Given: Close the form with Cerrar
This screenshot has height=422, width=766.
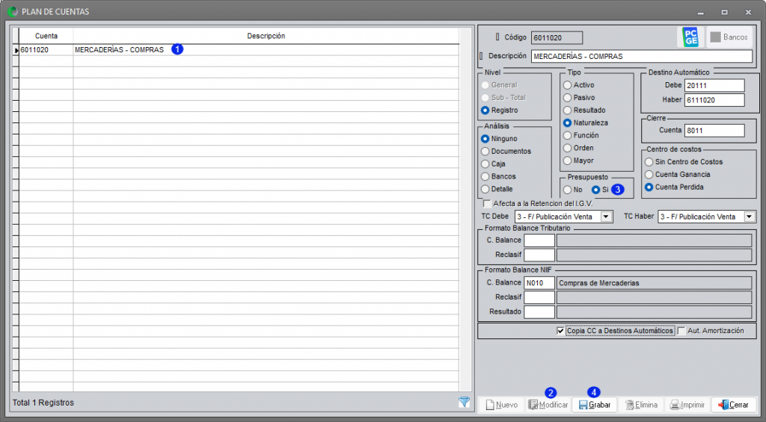Looking at the screenshot, I should coord(733,405).
